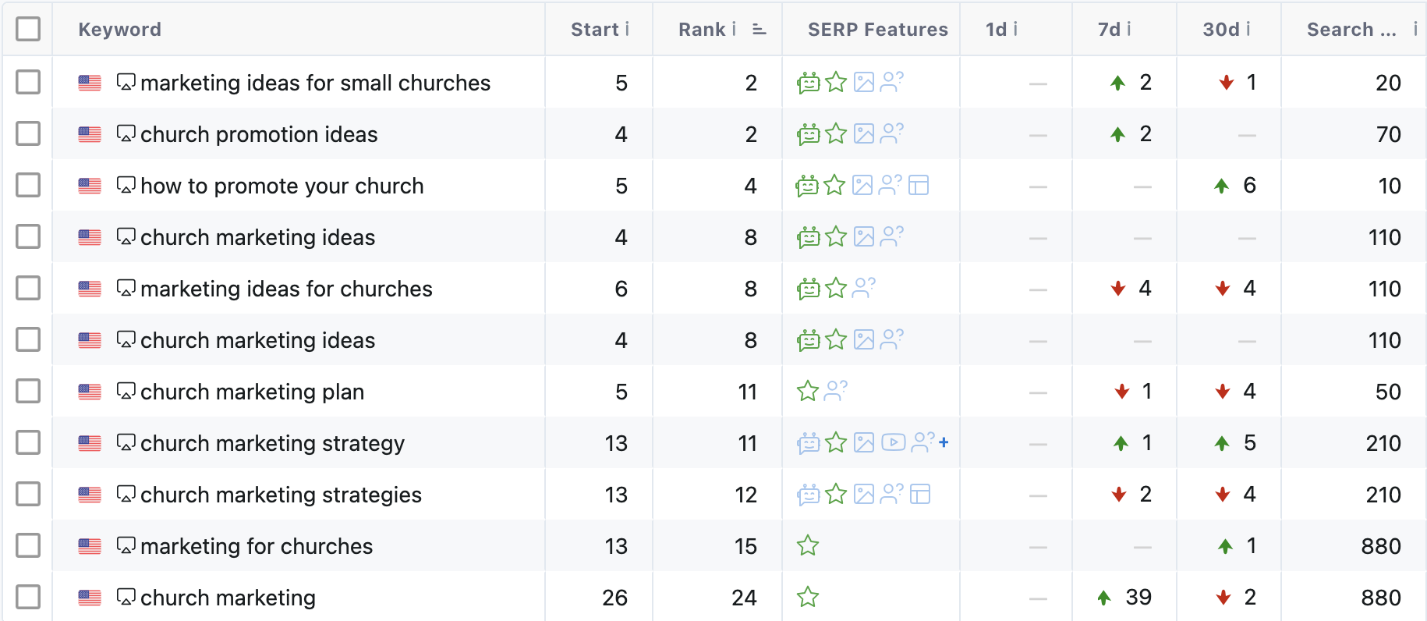
Task: Select the marketing for churches row checkbox
Action: tap(28, 545)
